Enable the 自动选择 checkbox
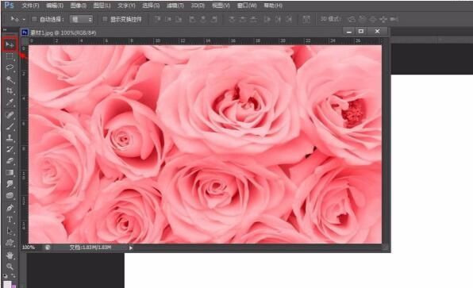 pyautogui.click(x=34, y=19)
